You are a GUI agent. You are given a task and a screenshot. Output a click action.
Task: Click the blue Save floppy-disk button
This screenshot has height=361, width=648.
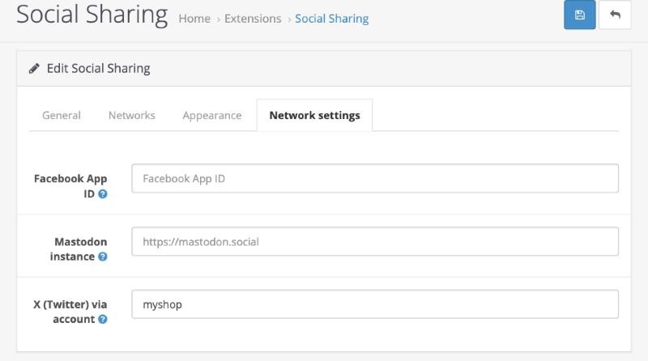click(x=579, y=15)
